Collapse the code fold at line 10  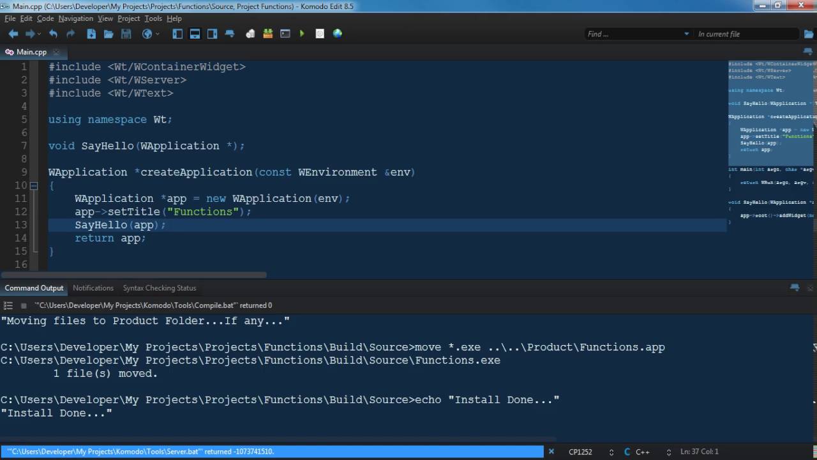[x=34, y=185]
